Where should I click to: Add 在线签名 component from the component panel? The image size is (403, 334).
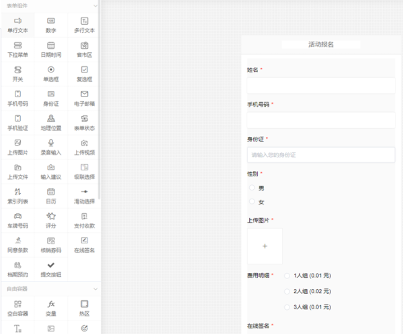point(85,245)
